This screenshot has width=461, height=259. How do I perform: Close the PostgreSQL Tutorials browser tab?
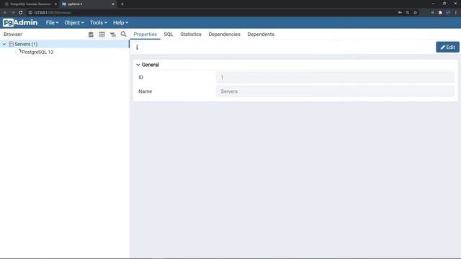pos(55,4)
